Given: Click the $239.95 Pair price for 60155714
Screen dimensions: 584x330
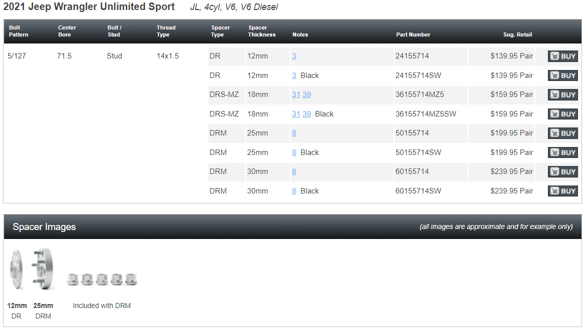Looking at the screenshot, I should [511, 171].
